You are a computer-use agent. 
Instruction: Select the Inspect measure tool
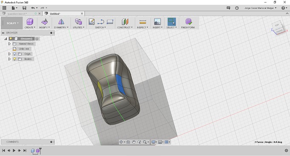tap(143, 22)
